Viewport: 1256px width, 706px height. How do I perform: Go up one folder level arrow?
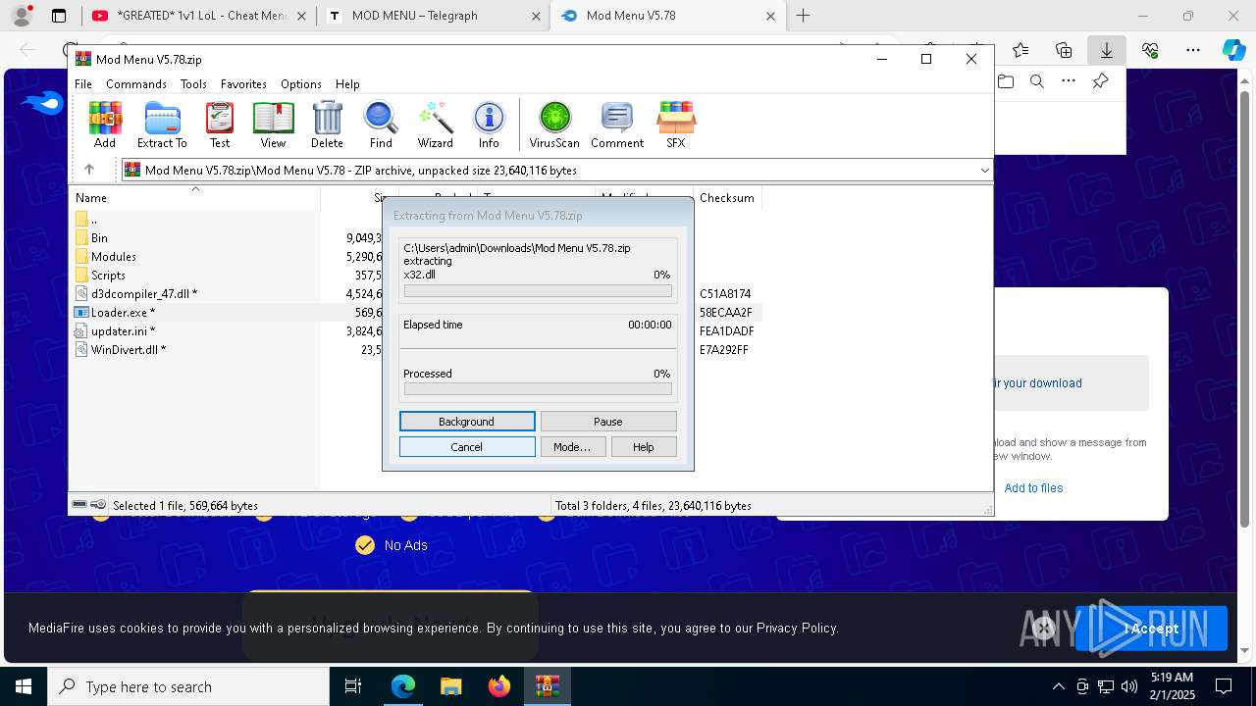pos(89,170)
